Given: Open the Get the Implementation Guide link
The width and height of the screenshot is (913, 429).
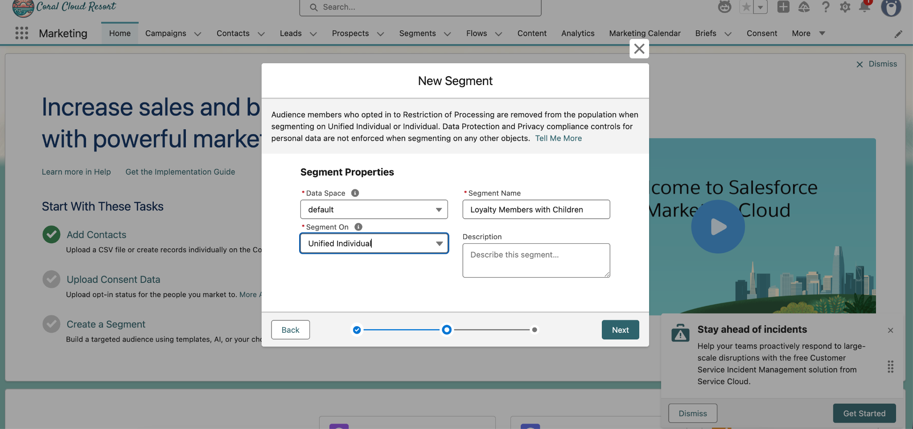Looking at the screenshot, I should (180, 172).
